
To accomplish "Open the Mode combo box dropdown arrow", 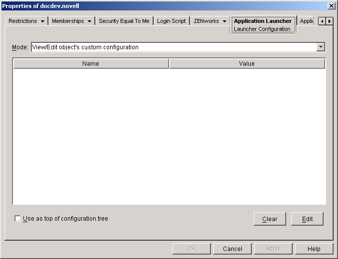I will 321,47.
